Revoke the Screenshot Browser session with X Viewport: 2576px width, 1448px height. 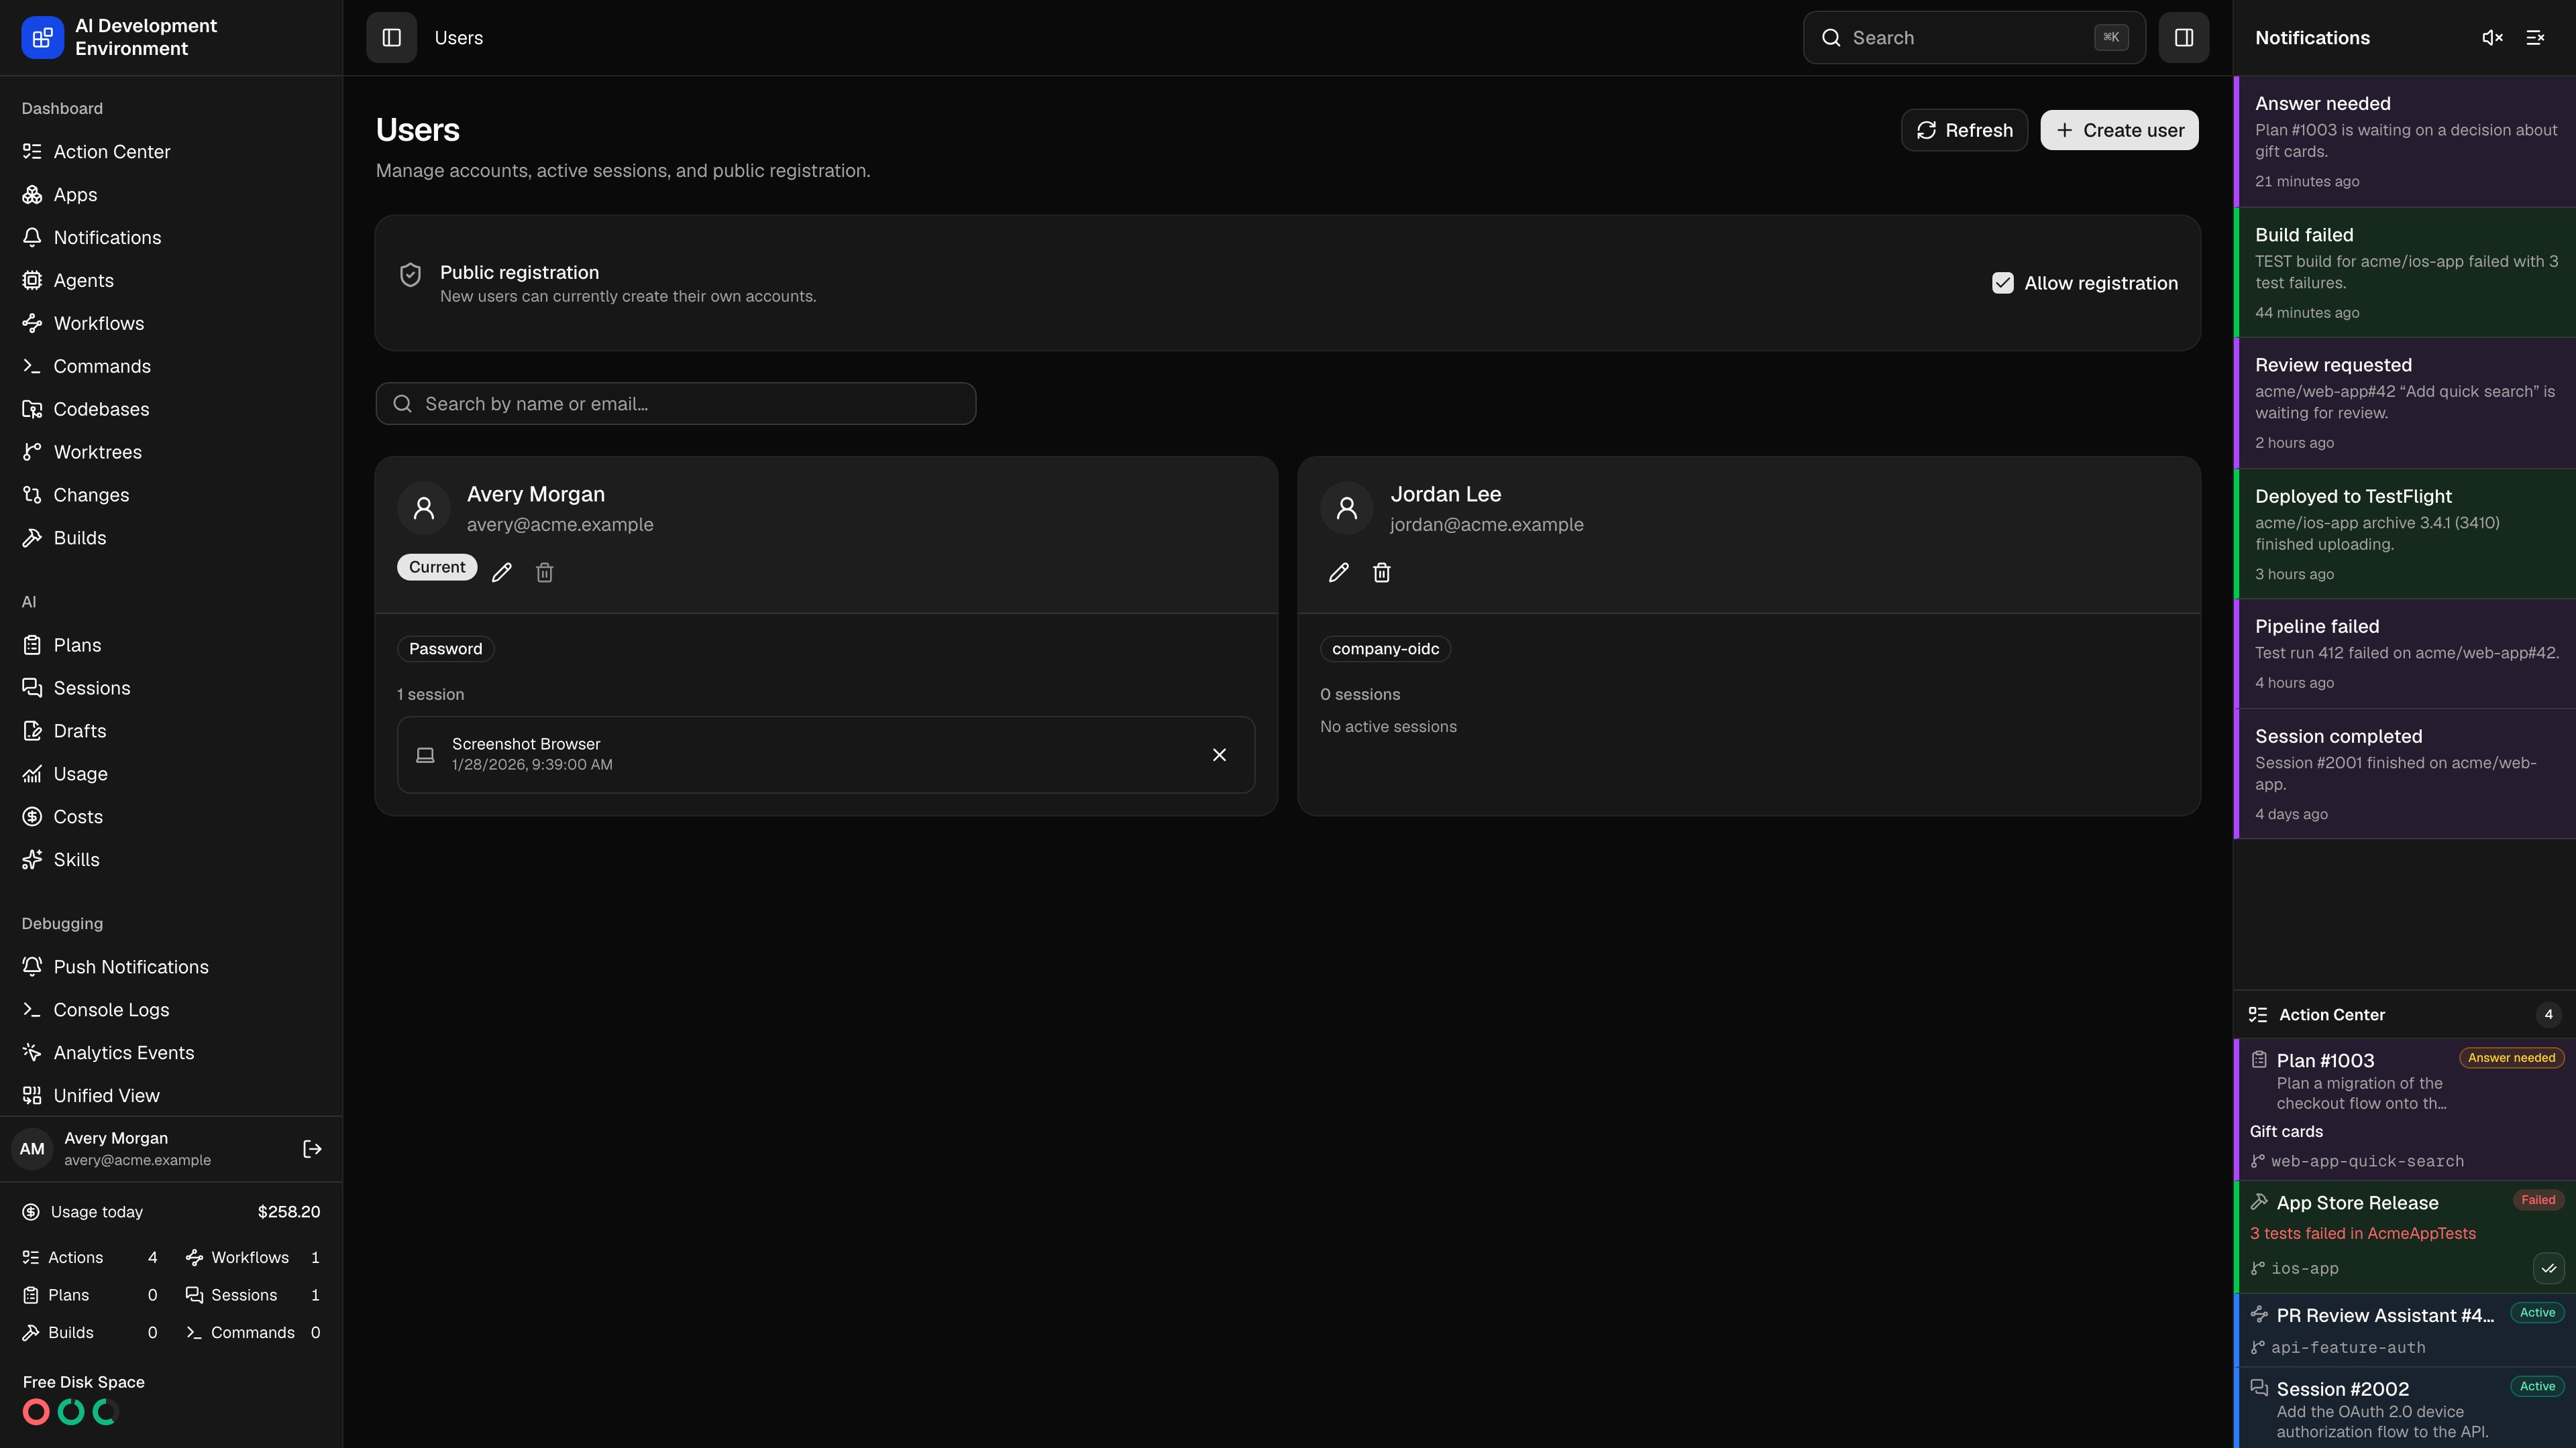1219,754
